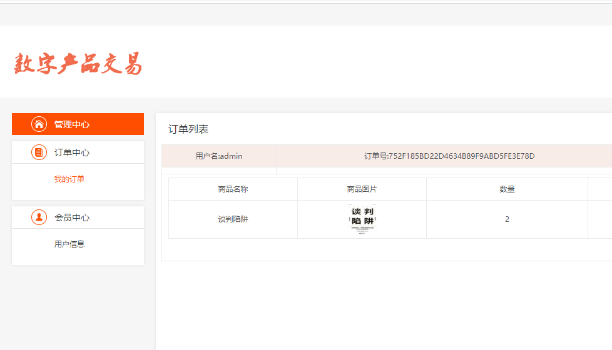
Task: Click the 数字产品交易 site logo
Action: point(78,64)
